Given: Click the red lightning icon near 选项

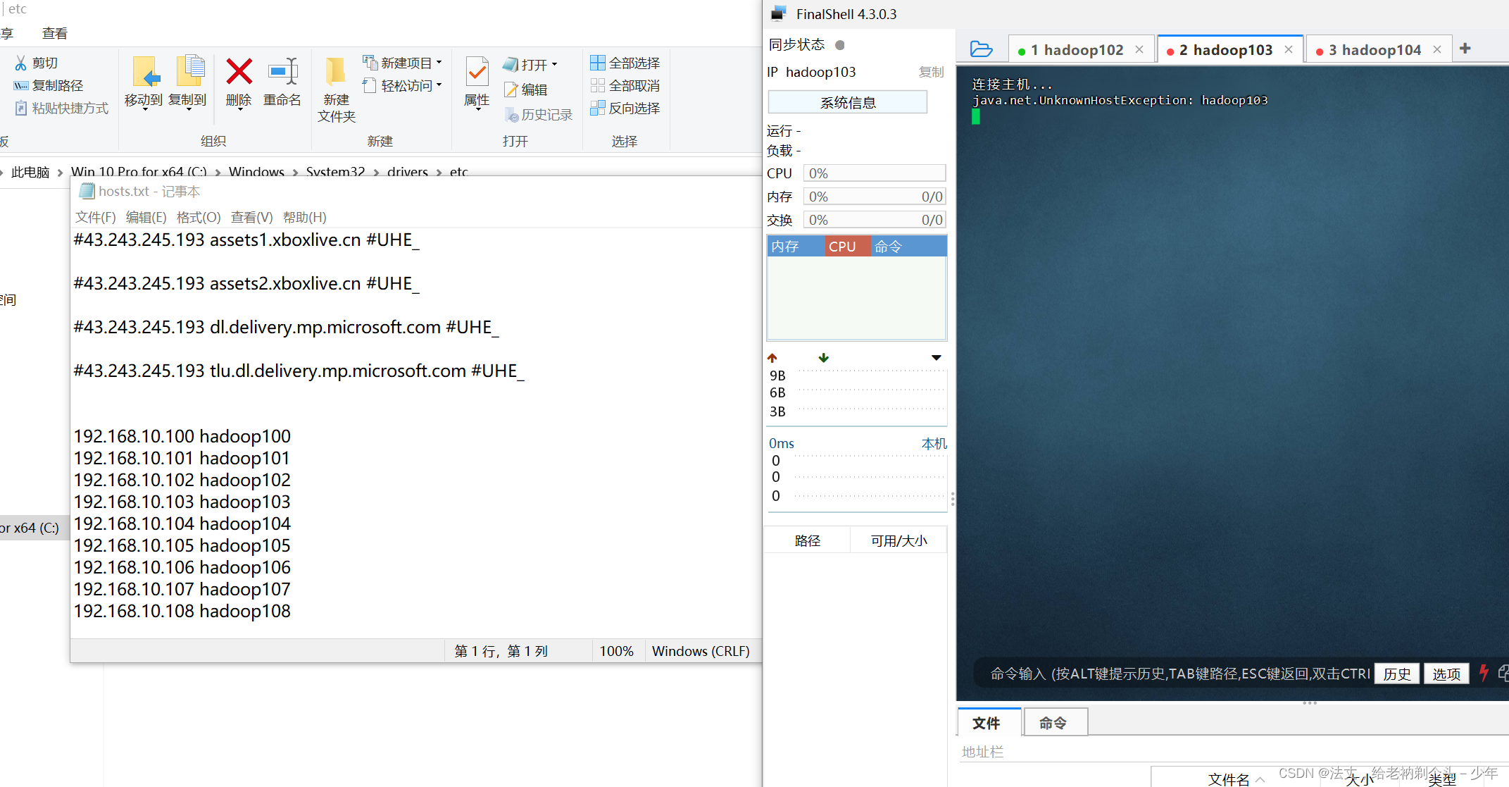Looking at the screenshot, I should tap(1484, 673).
